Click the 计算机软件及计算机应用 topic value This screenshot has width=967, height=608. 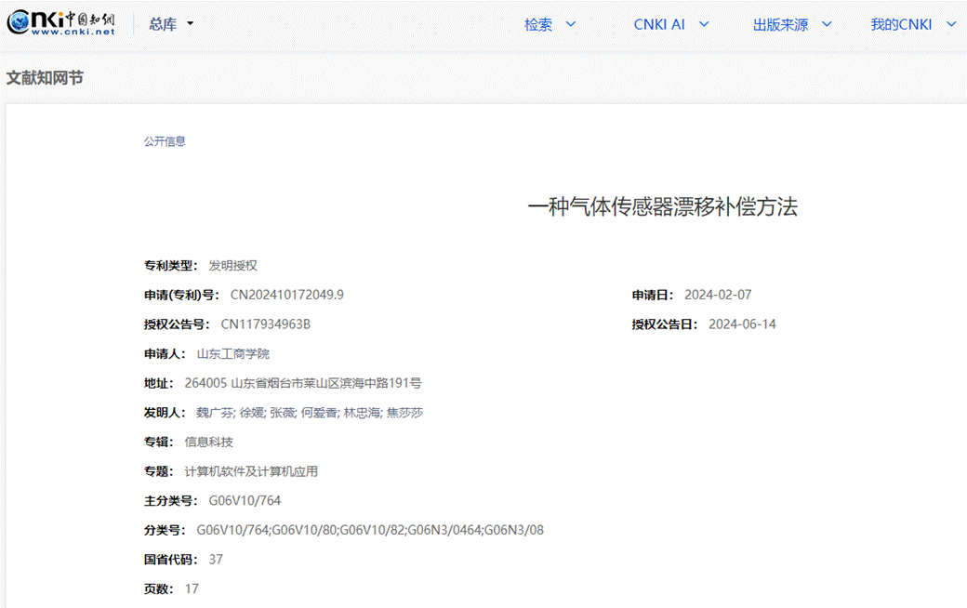point(251,471)
